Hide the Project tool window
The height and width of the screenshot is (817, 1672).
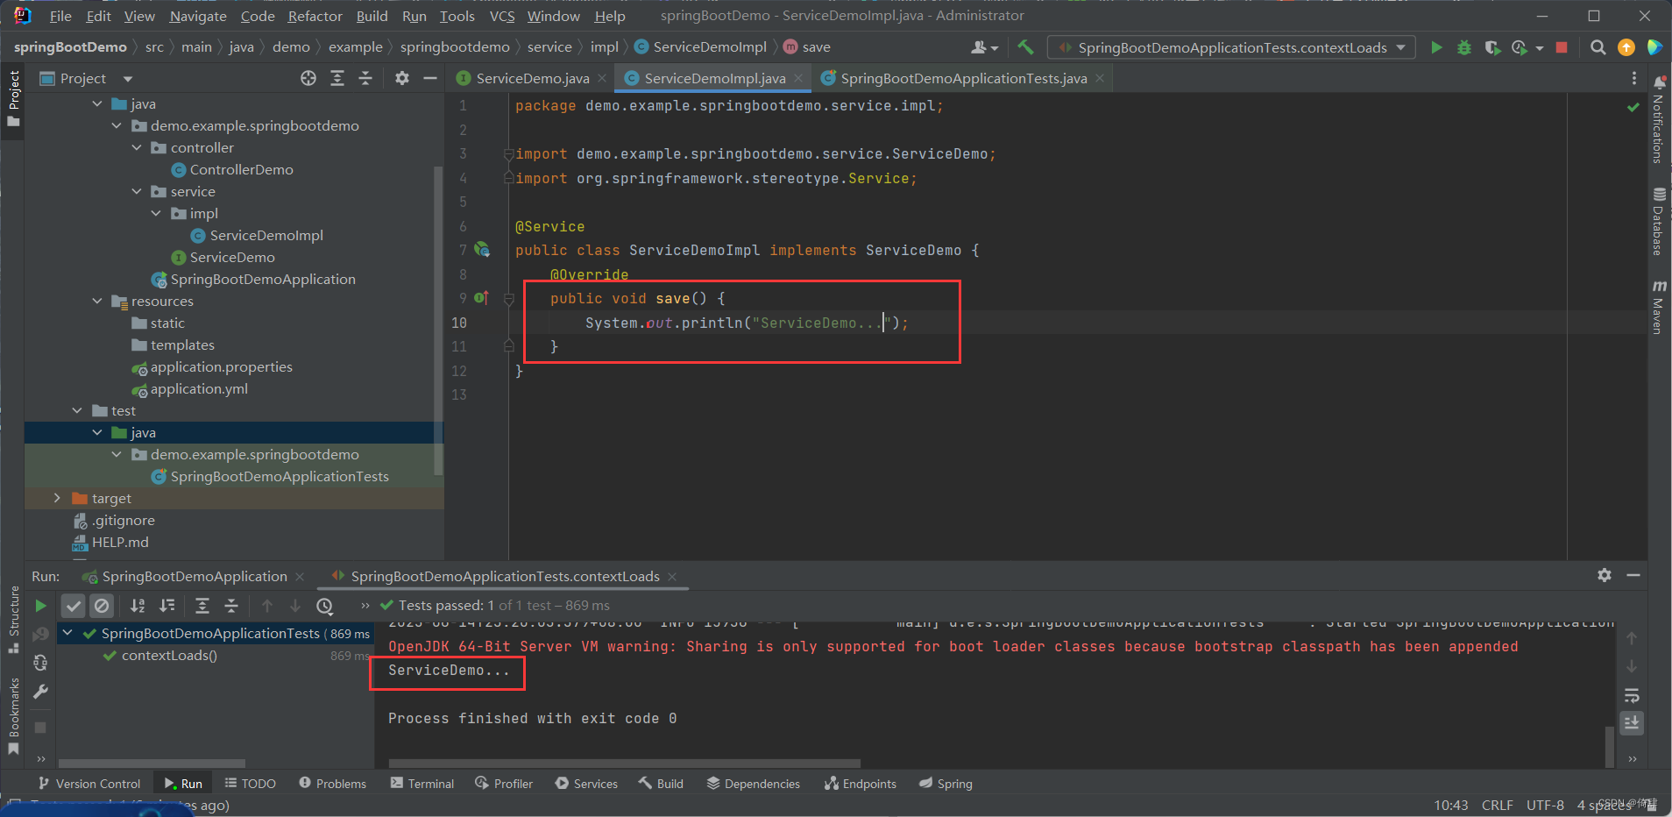(430, 78)
